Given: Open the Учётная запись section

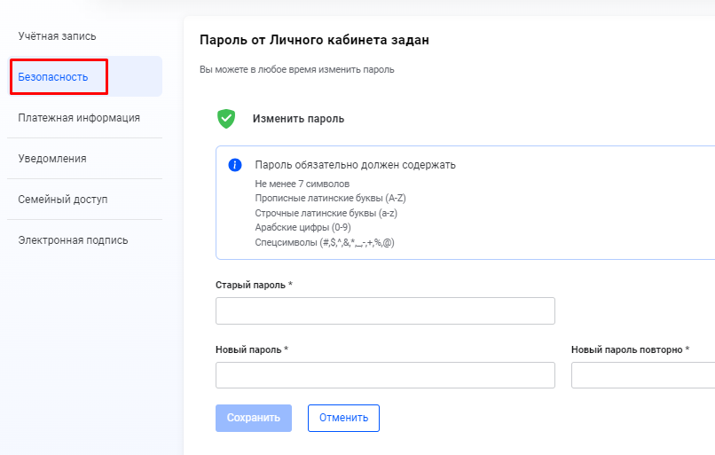Looking at the screenshot, I should point(57,36).
